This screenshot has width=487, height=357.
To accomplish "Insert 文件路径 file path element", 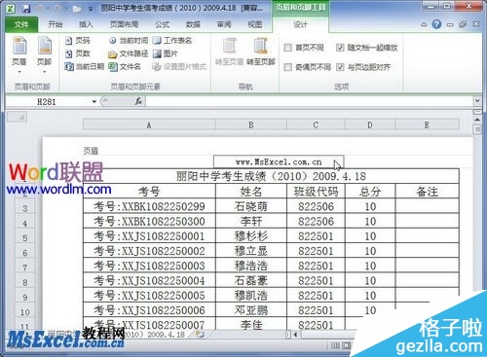I will click(129, 54).
